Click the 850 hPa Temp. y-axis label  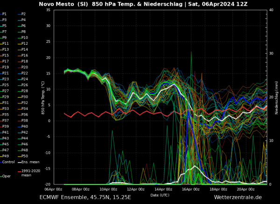43,97
